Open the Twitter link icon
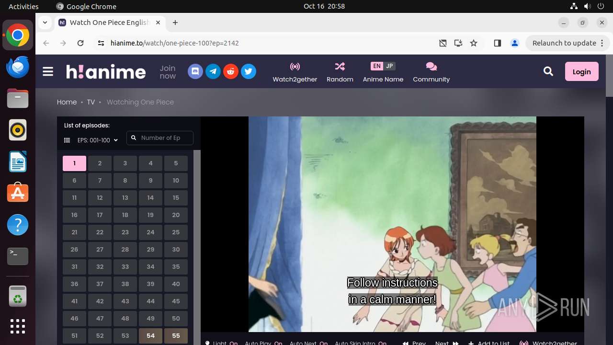 tap(249, 72)
